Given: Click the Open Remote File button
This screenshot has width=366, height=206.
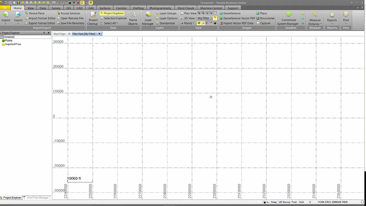Looking at the screenshot, I should point(70,18).
